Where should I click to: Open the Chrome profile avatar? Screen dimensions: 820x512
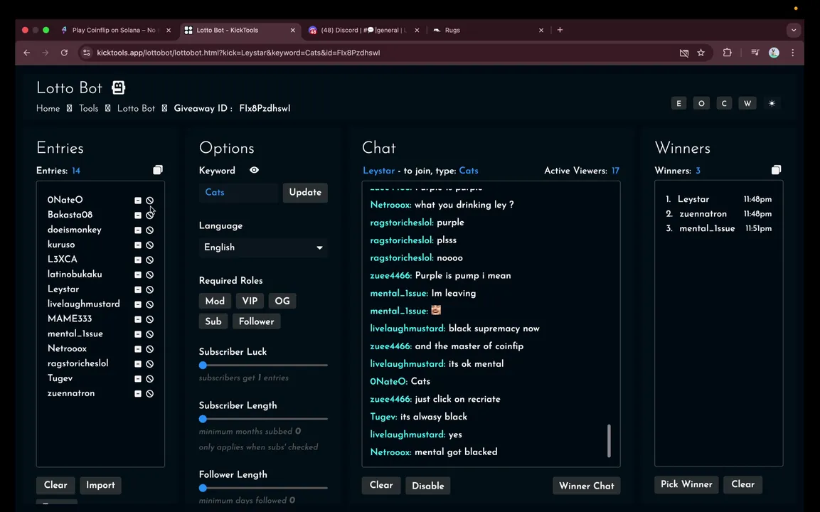click(774, 53)
